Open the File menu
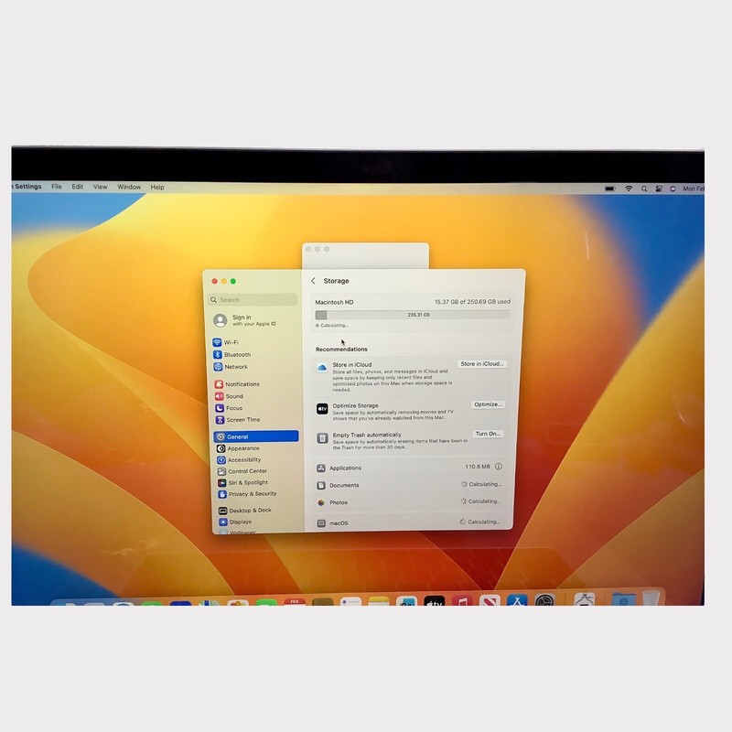 pyautogui.click(x=57, y=187)
